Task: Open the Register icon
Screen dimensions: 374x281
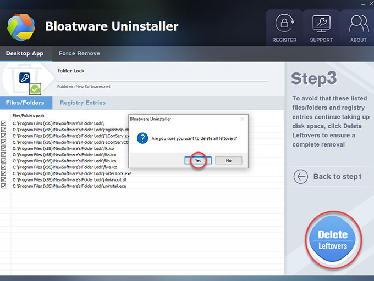Action: click(x=284, y=28)
